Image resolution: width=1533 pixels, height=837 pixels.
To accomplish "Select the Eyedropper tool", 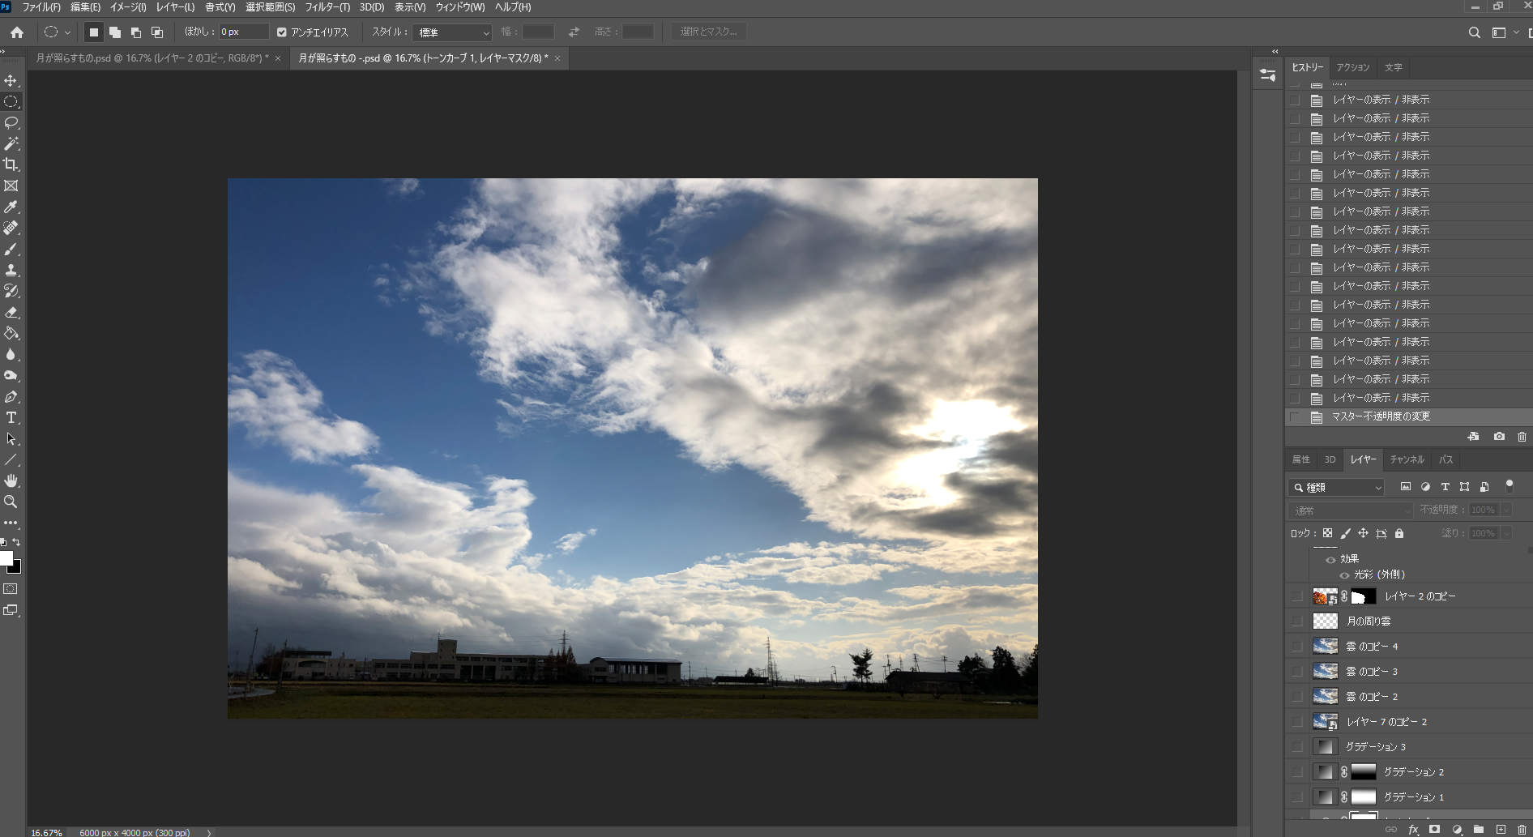I will coord(11,207).
